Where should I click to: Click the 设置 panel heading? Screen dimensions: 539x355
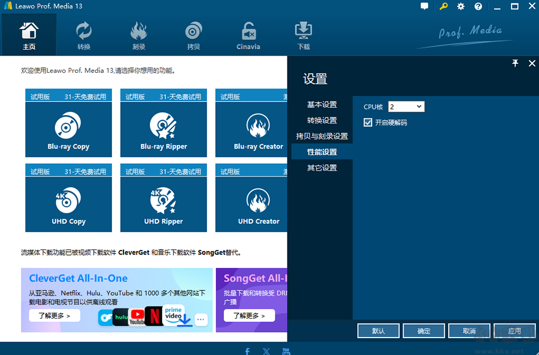tap(315, 79)
